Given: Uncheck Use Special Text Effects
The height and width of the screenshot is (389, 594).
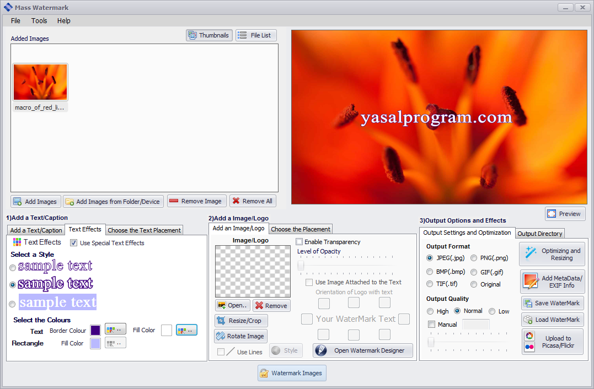Looking at the screenshot, I should 74,243.
